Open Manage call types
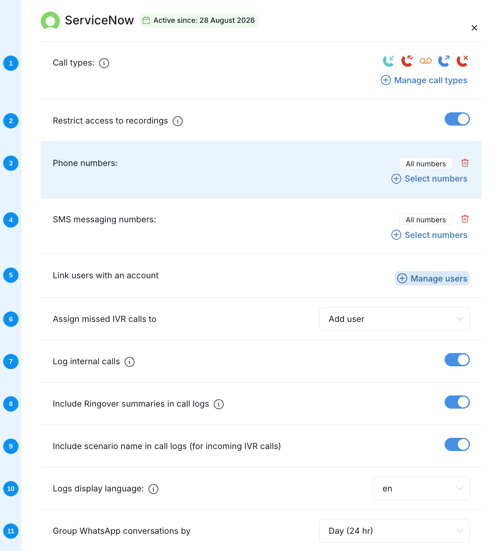Viewport: 501px width, 551px height. coord(424,80)
